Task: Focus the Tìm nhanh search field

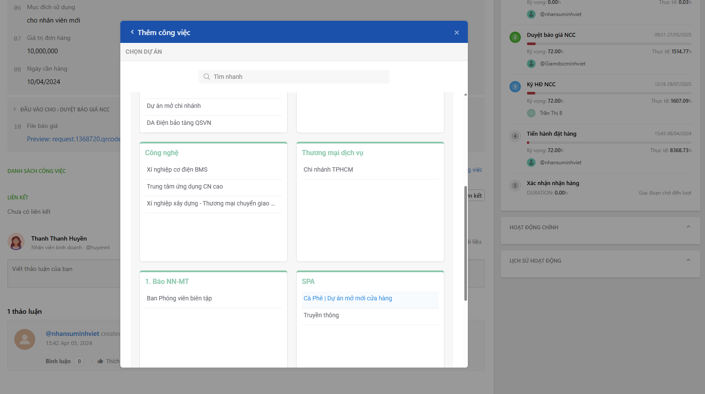Action: [294, 77]
